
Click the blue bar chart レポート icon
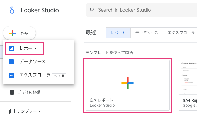[x=11, y=49]
